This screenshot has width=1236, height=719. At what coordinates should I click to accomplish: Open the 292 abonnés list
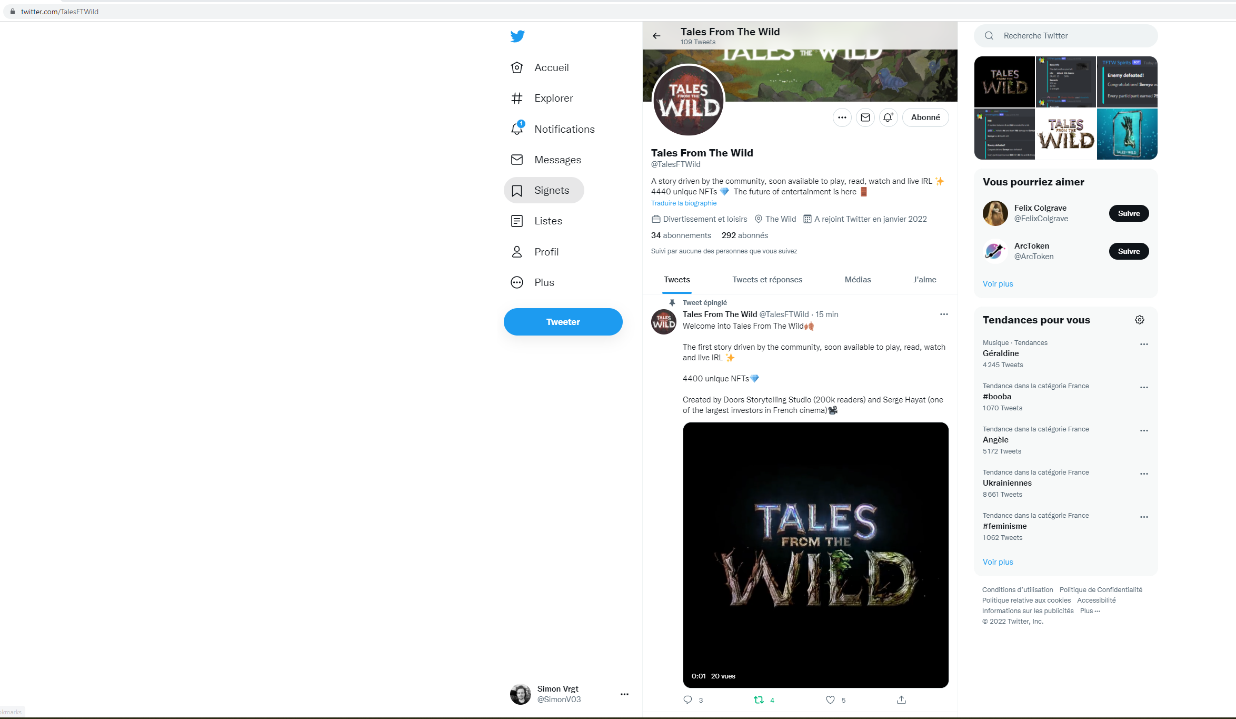pos(744,235)
